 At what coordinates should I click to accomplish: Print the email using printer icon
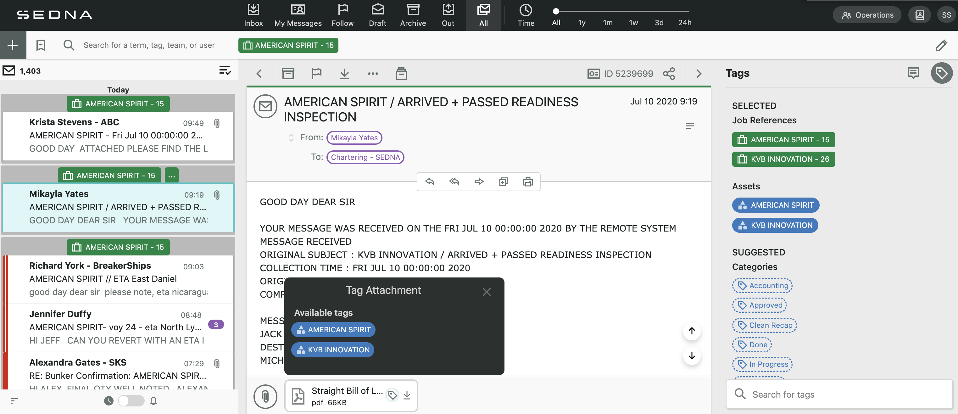528,182
